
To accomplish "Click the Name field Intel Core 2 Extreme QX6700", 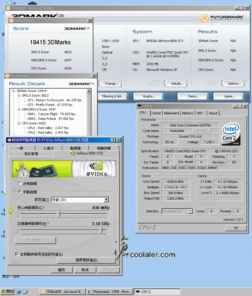I will pyautogui.click(x=190, y=125).
